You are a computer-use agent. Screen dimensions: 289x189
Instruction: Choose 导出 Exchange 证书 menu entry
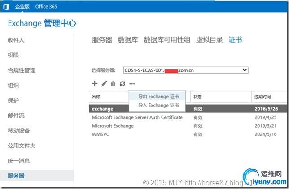tap(157, 96)
